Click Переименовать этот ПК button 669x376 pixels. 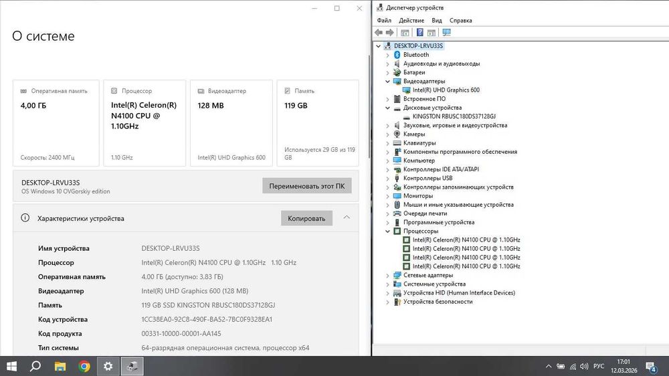click(307, 185)
